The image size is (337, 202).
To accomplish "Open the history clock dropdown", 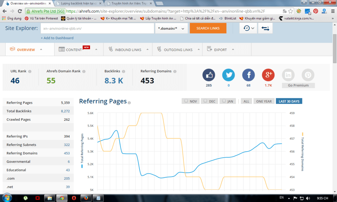I will pos(248,28).
